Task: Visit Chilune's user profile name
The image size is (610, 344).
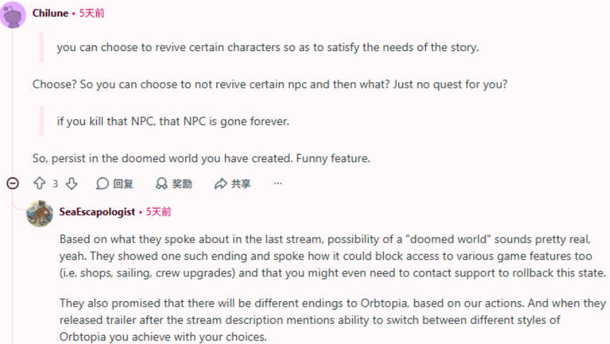Action: [50, 13]
